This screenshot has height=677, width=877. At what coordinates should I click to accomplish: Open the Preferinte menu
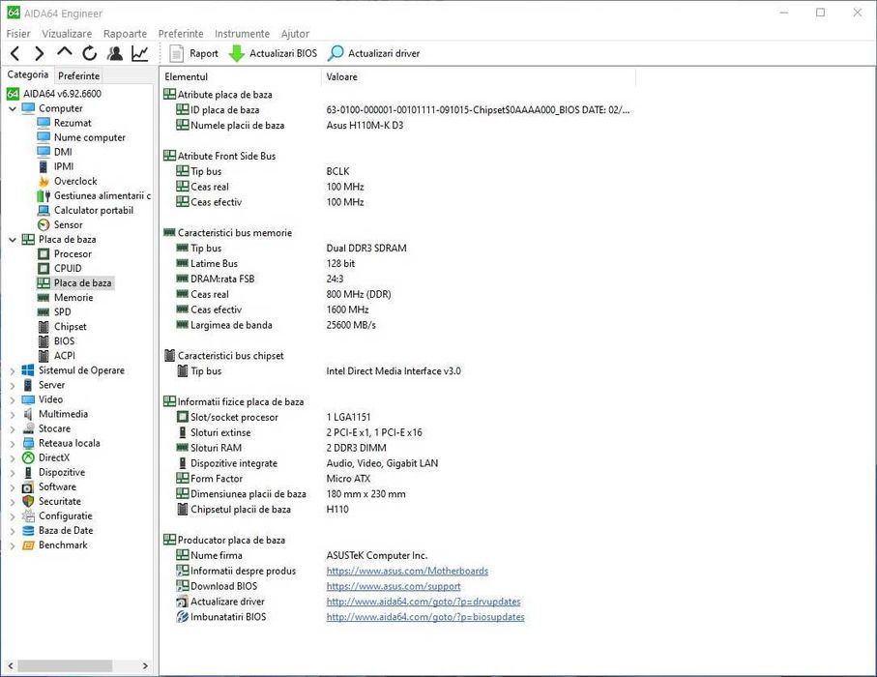181,34
